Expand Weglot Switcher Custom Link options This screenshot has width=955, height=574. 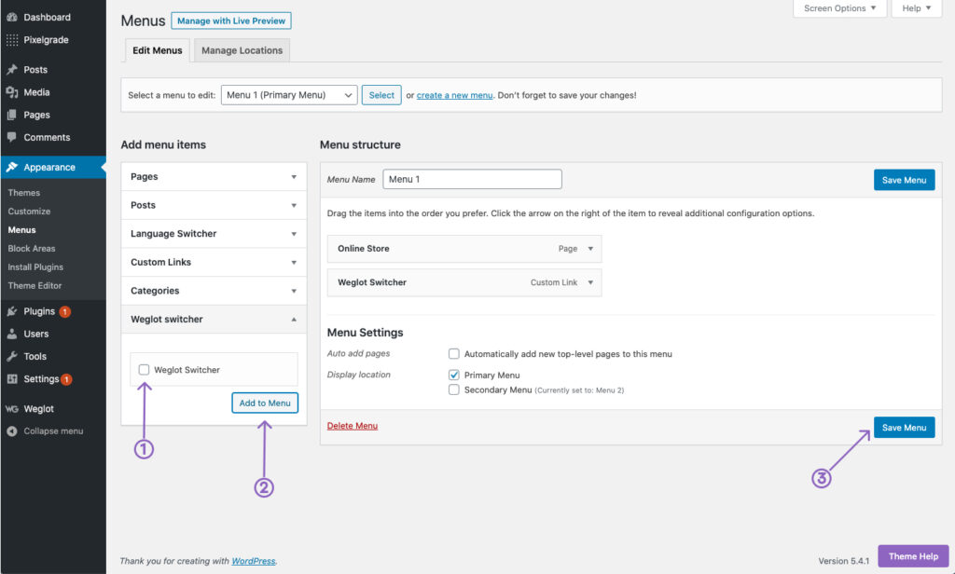click(x=590, y=282)
